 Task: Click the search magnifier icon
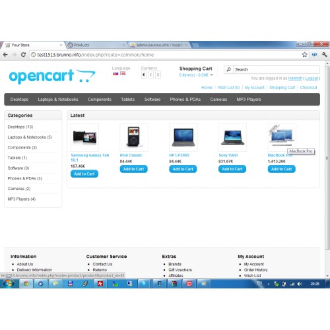pyautogui.click(x=228, y=69)
